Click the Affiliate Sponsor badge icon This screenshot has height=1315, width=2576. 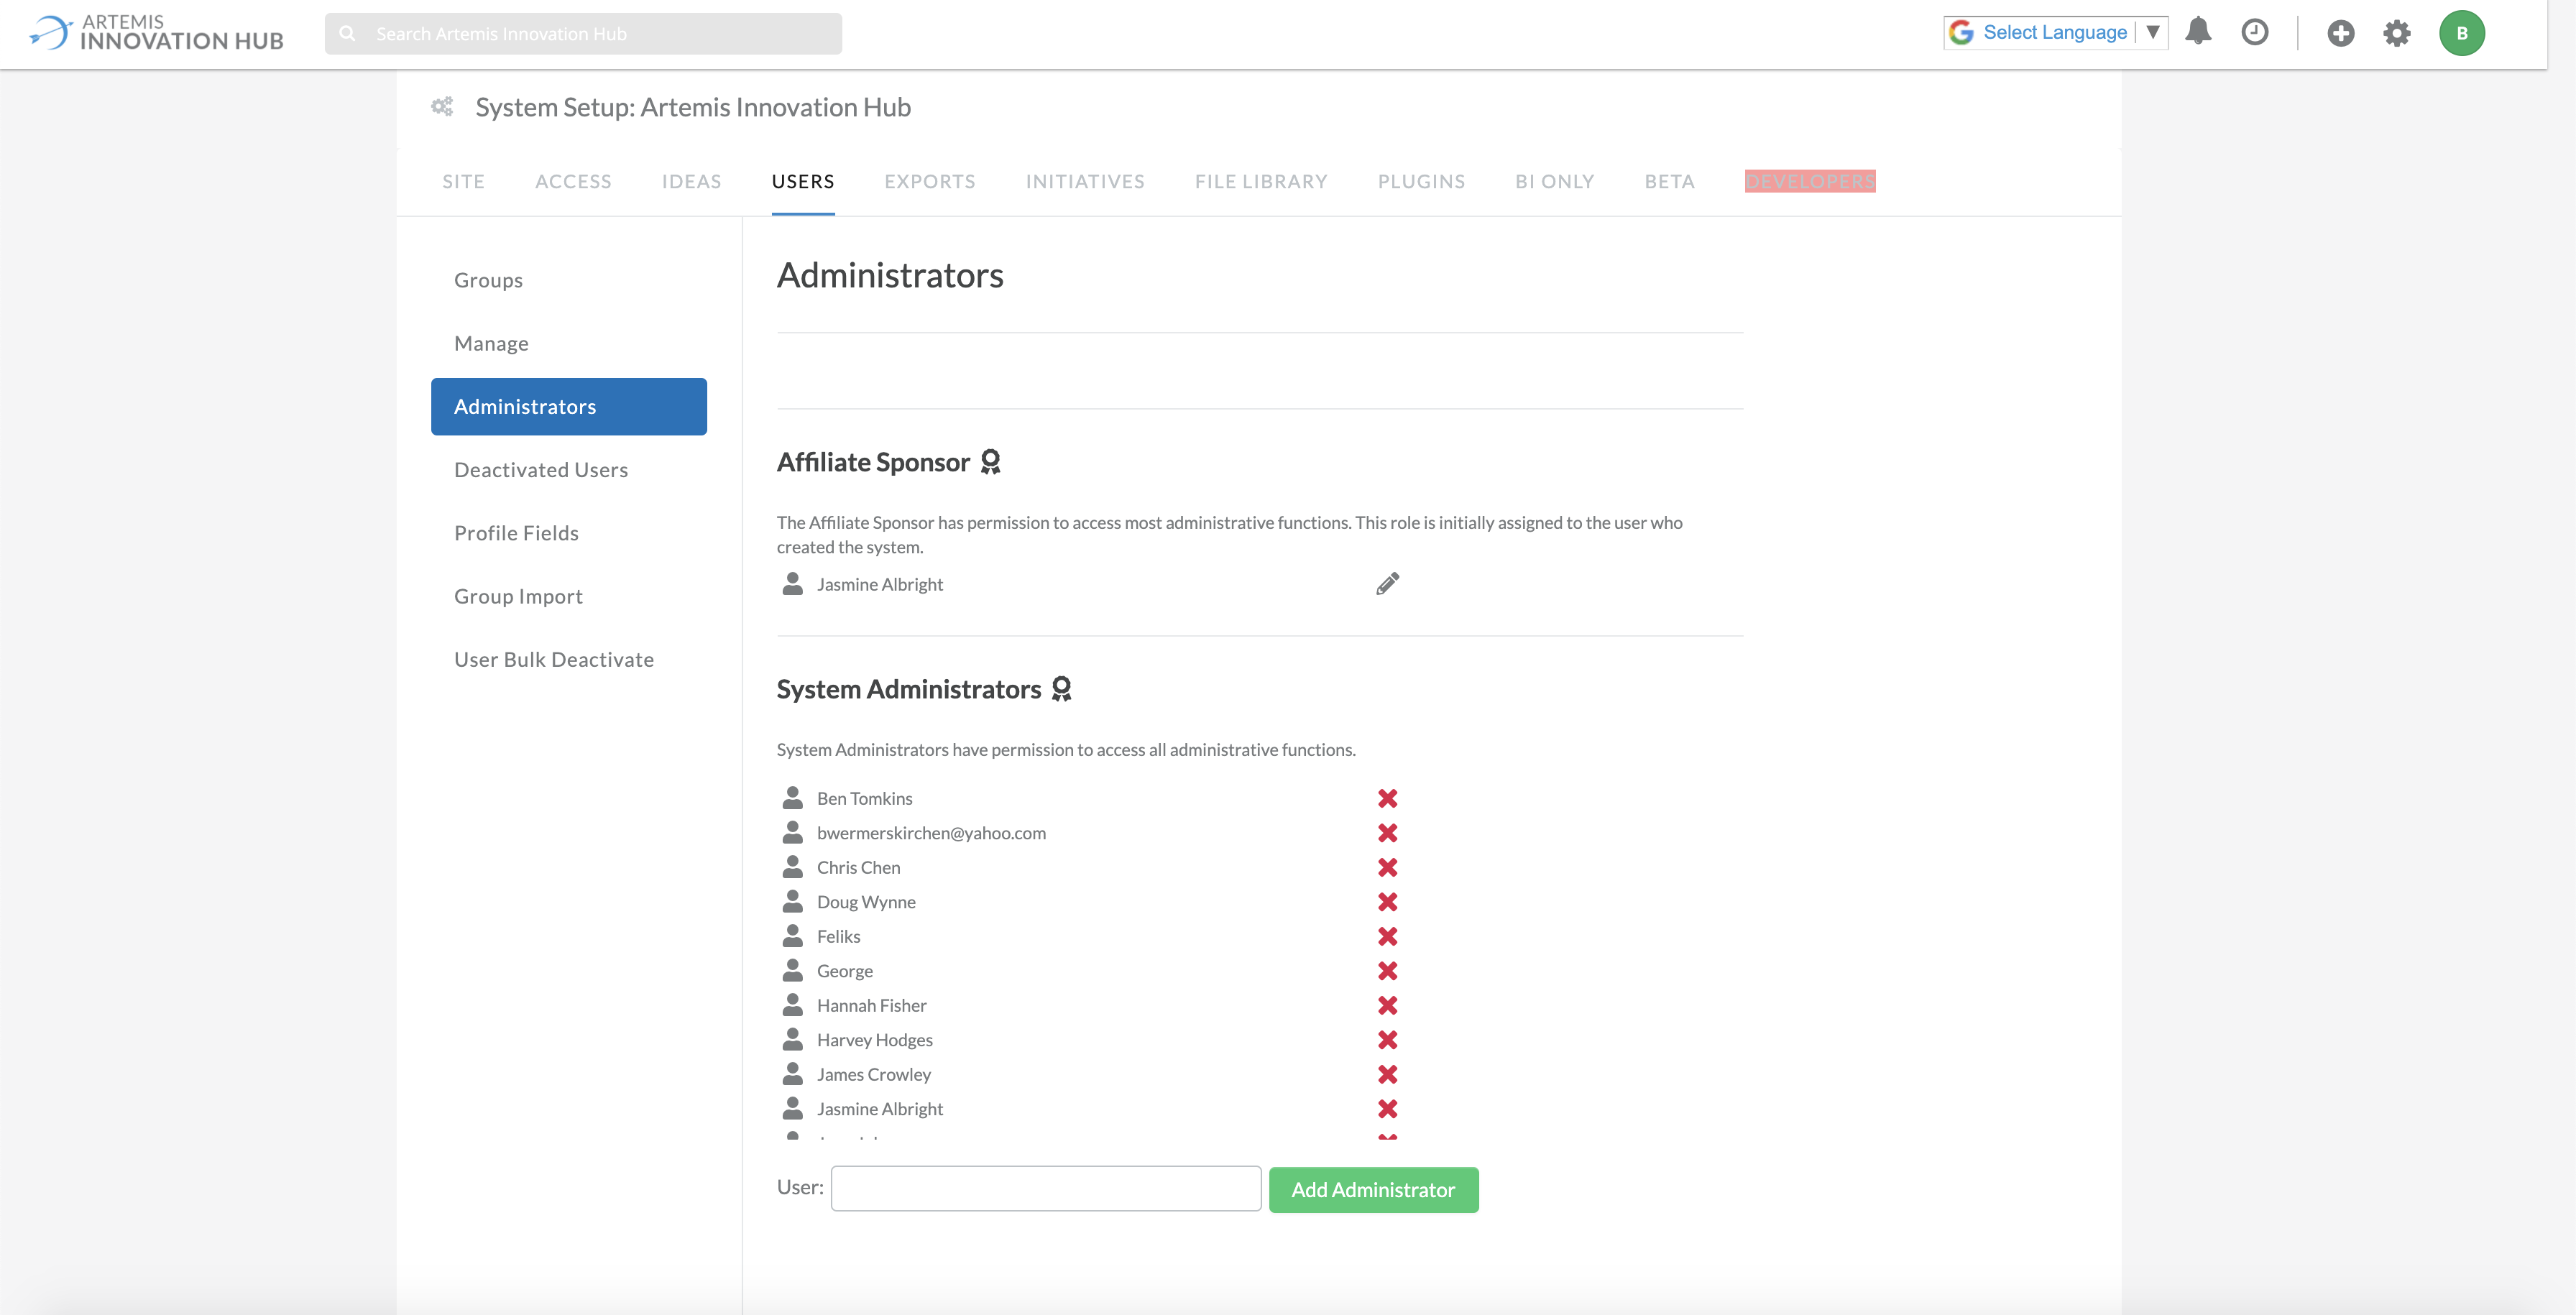(x=990, y=462)
